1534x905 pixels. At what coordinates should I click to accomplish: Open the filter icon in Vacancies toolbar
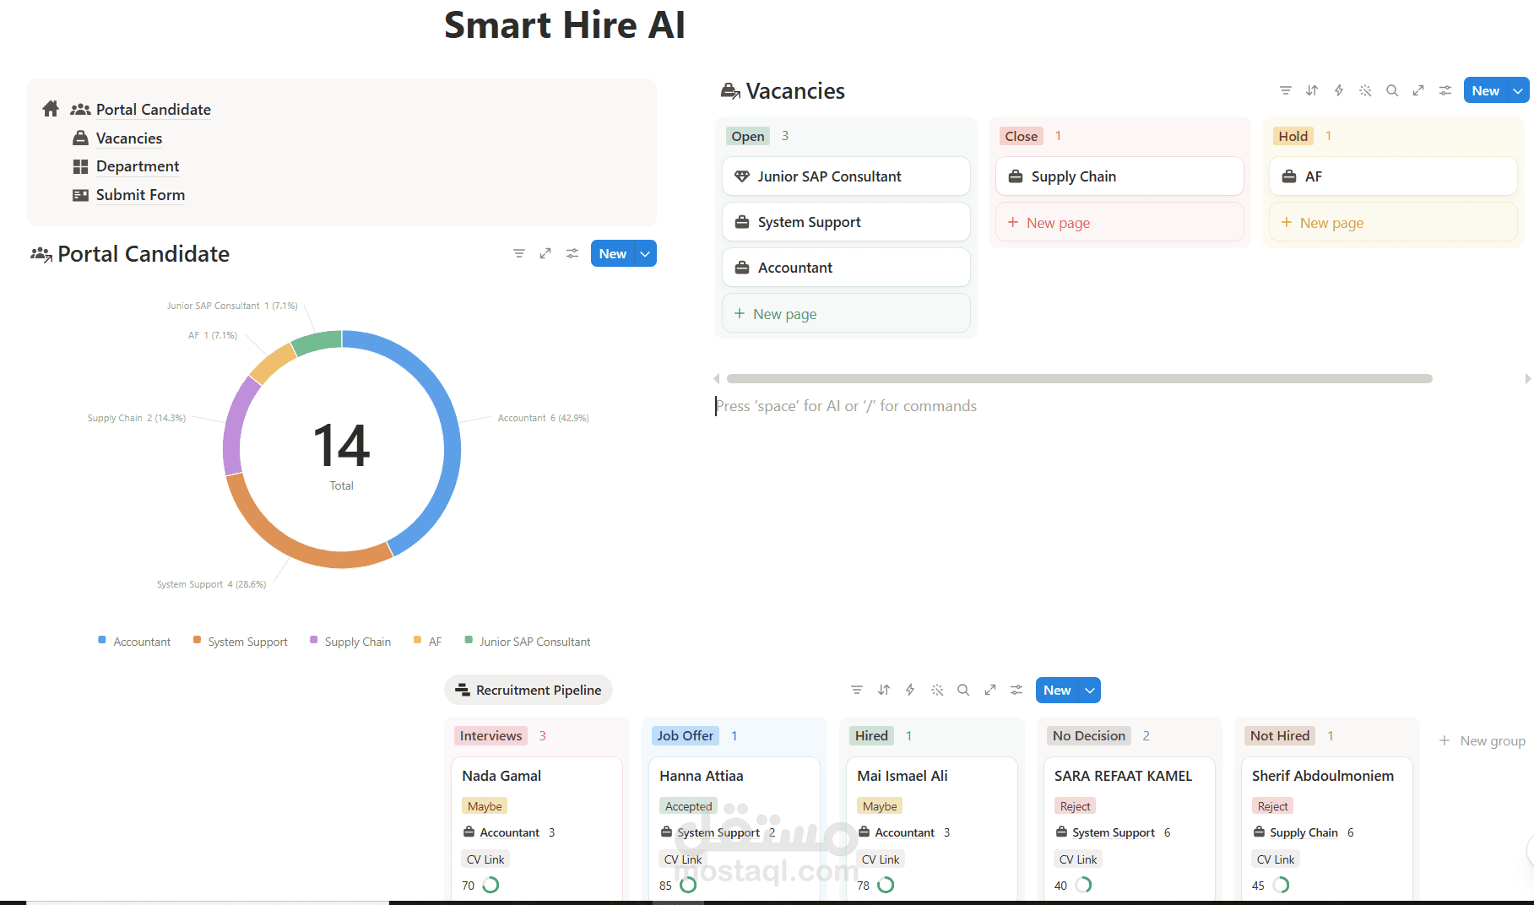pyautogui.click(x=1285, y=90)
